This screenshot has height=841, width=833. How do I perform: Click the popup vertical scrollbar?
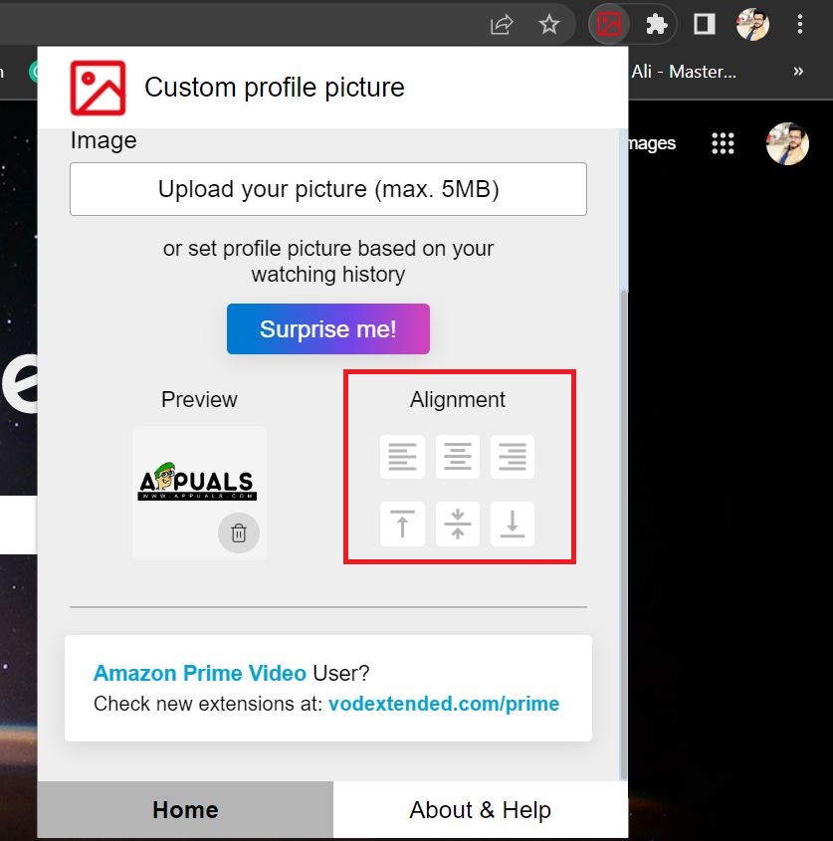[x=623, y=533]
